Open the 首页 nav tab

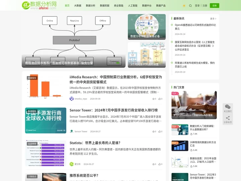pos(67,6)
